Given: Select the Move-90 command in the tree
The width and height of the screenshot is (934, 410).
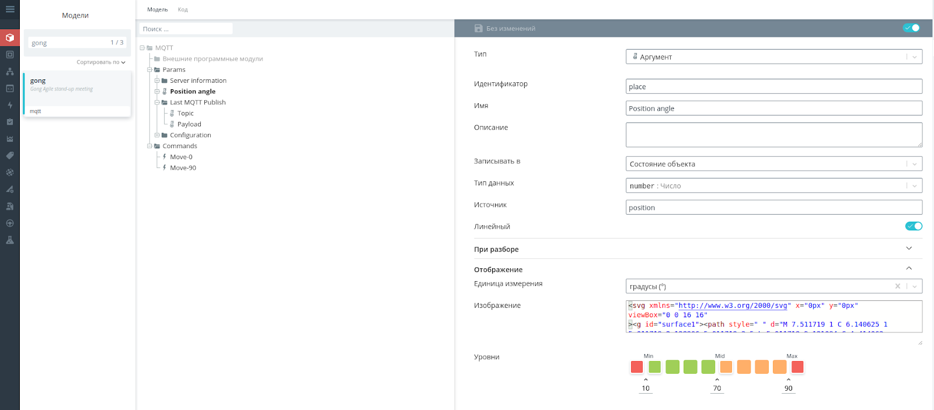Looking at the screenshot, I should click(183, 167).
